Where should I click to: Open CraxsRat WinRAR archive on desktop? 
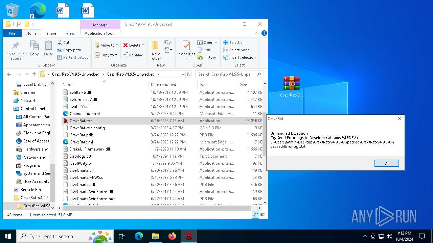291,87
